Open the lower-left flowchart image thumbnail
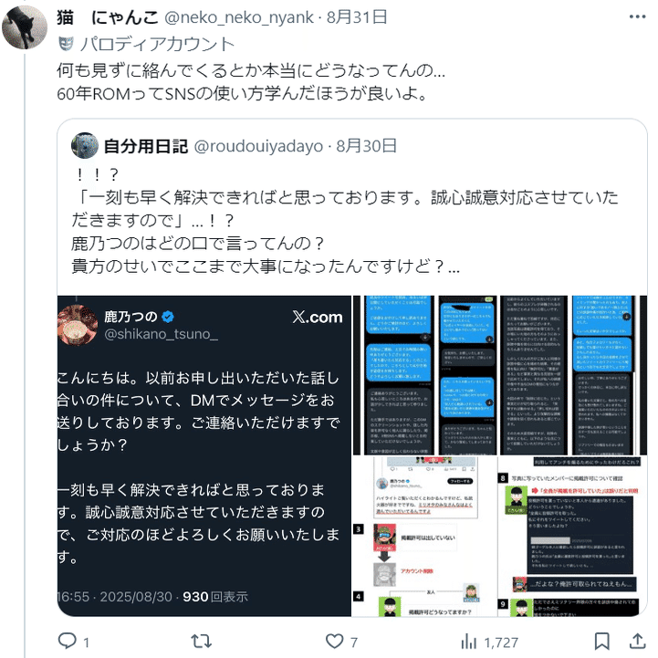The width and height of the screenshot is (658, 658). click(x=424, y=537)
